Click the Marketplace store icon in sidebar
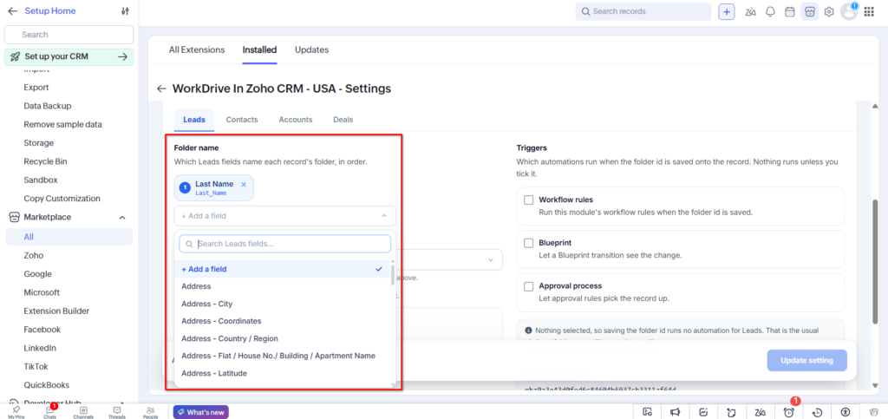Image resolution: width=888 pixels, height=419 pixels. pyautogui.click(x=14, y=217)
